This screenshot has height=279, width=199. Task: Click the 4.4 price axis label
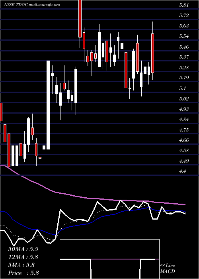point(182,171)
